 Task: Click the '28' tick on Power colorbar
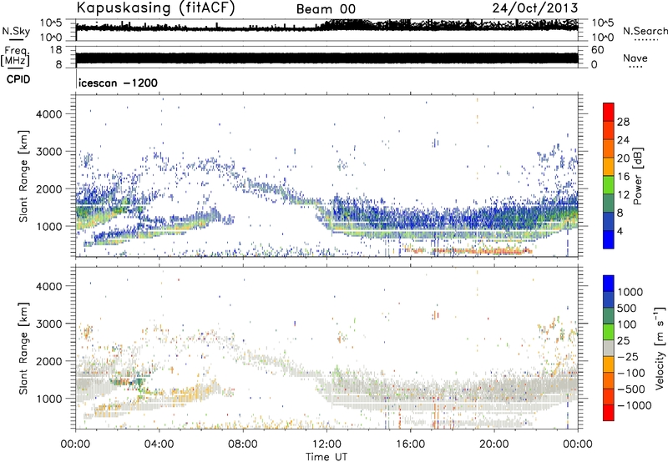(x=623, y=122)
